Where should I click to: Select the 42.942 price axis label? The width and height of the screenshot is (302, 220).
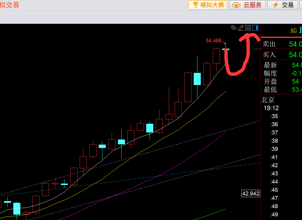[251, 193]
